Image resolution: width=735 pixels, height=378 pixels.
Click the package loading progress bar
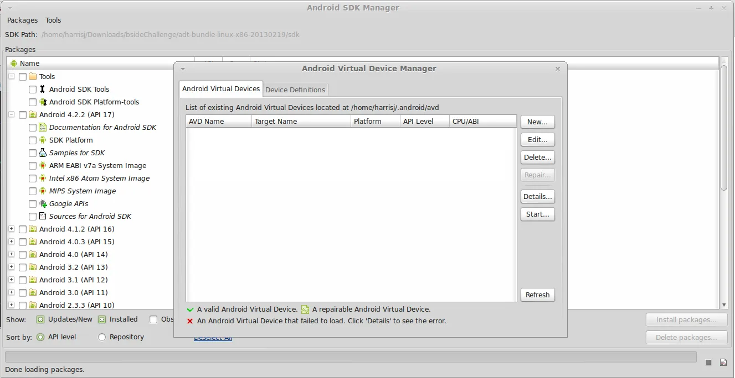point(351,357)
